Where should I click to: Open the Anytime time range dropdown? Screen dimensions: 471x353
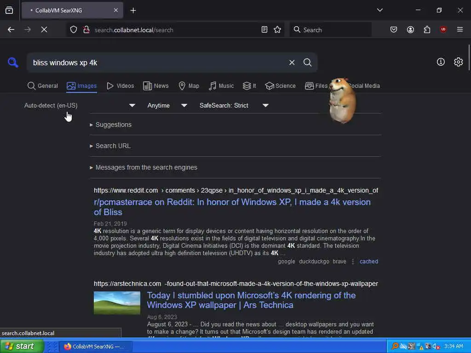[x=167, y=105]
